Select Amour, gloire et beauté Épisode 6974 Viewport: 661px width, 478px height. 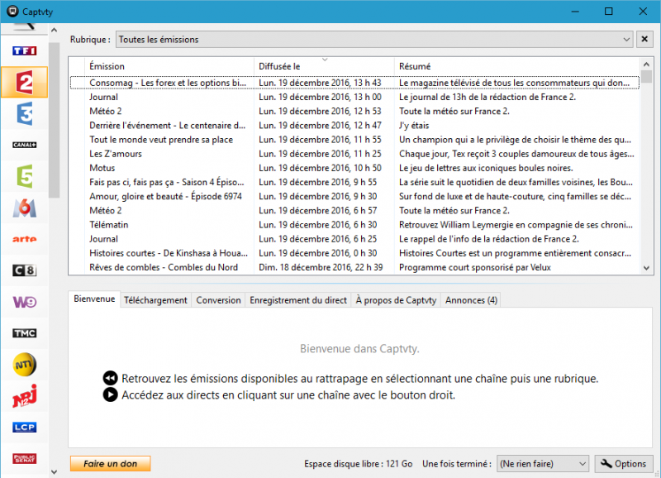tap(354, 196)
